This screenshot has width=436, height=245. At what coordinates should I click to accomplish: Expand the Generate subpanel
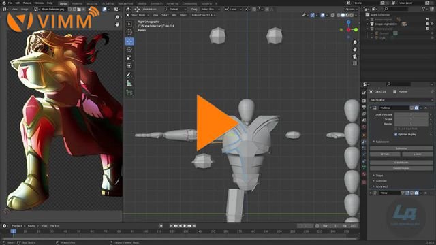pyautogui.click(x=381, y=181)
